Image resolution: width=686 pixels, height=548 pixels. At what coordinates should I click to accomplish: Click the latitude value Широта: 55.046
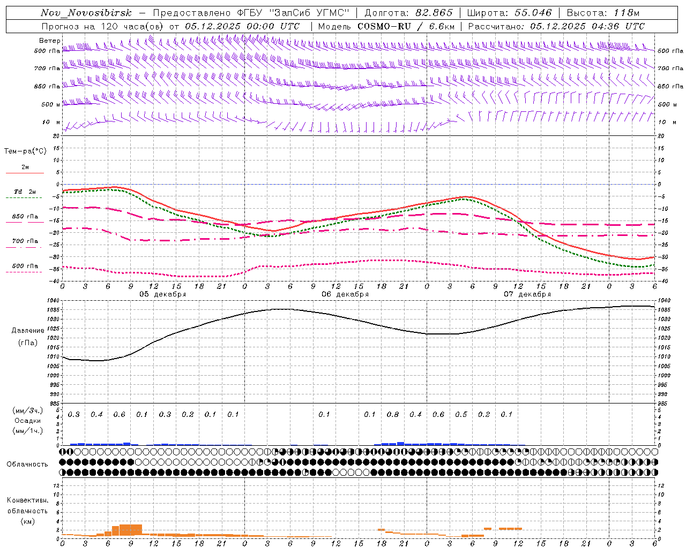[509, 13]
